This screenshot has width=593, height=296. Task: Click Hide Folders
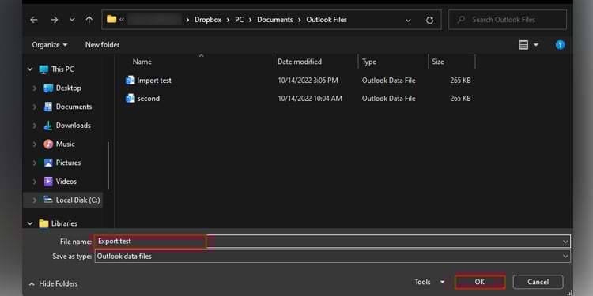(x=53, y=283)
